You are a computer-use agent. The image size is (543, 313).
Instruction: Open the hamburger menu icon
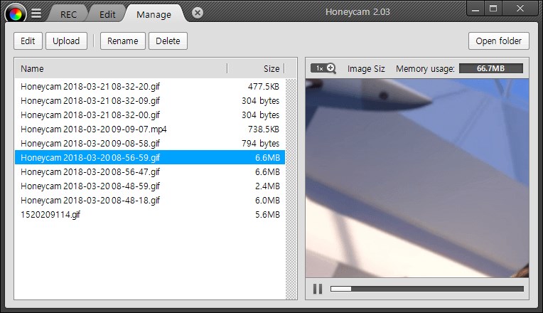point(36,14)
